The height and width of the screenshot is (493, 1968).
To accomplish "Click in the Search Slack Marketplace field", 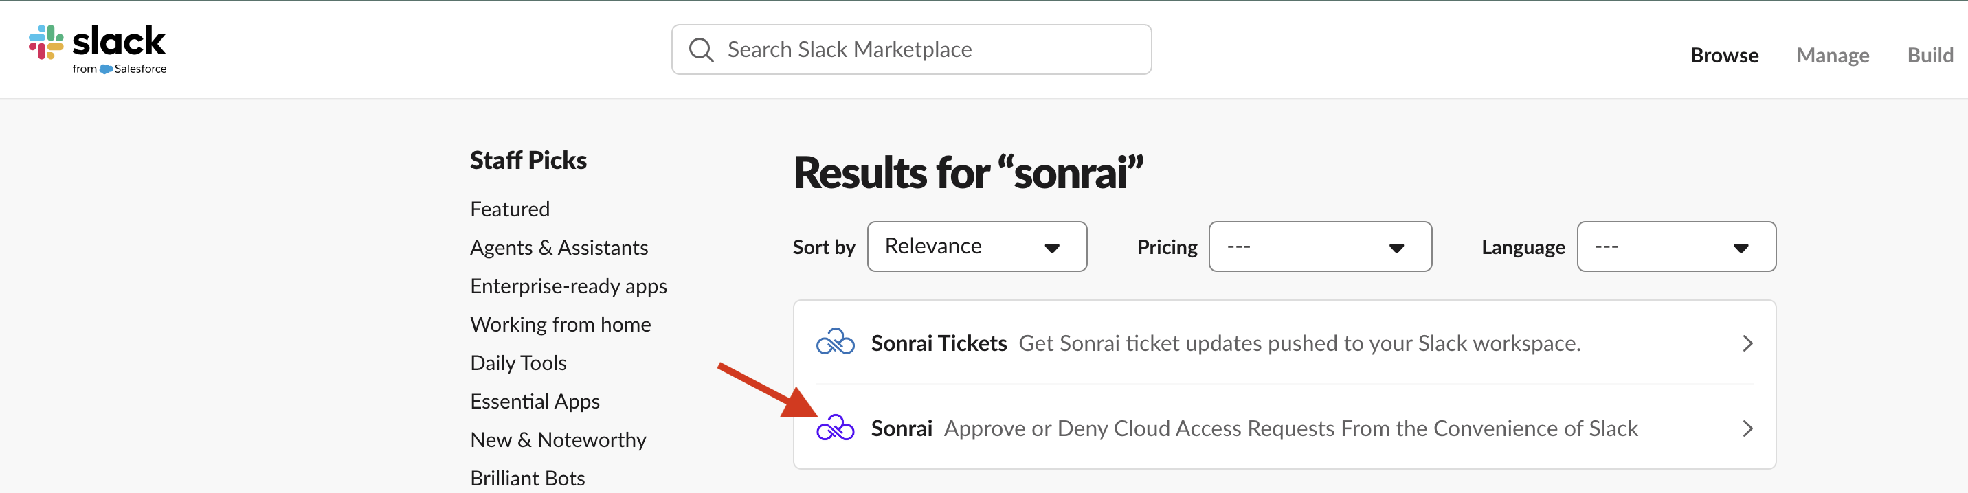I will [911, 49].
